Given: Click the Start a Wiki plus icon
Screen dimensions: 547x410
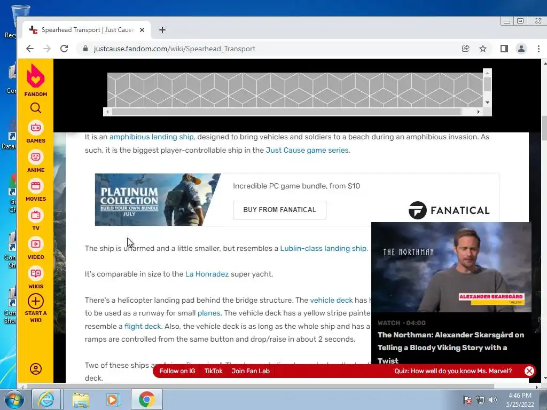Looking at the screenshot, I should click(x=36, y=301).
